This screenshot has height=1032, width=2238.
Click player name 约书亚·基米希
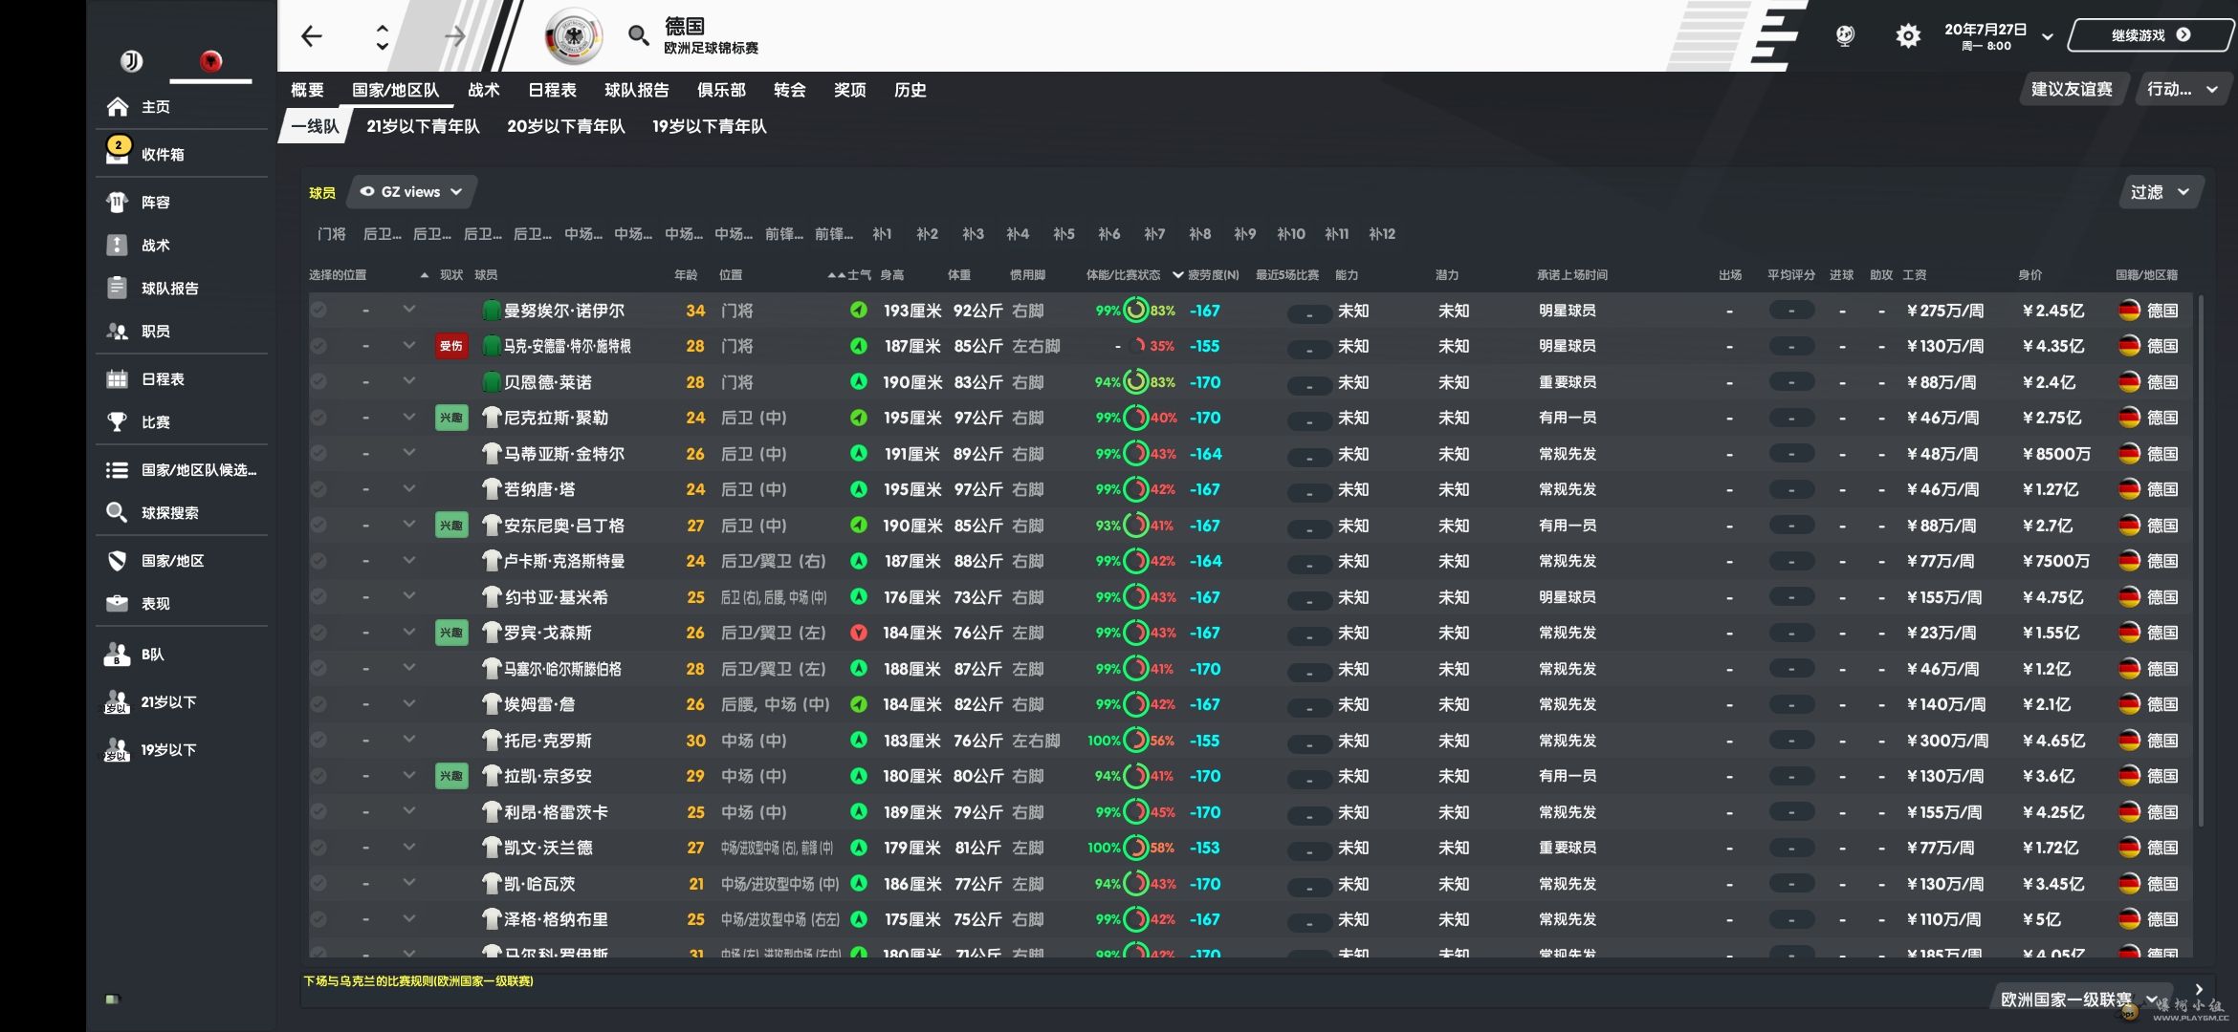556,597
